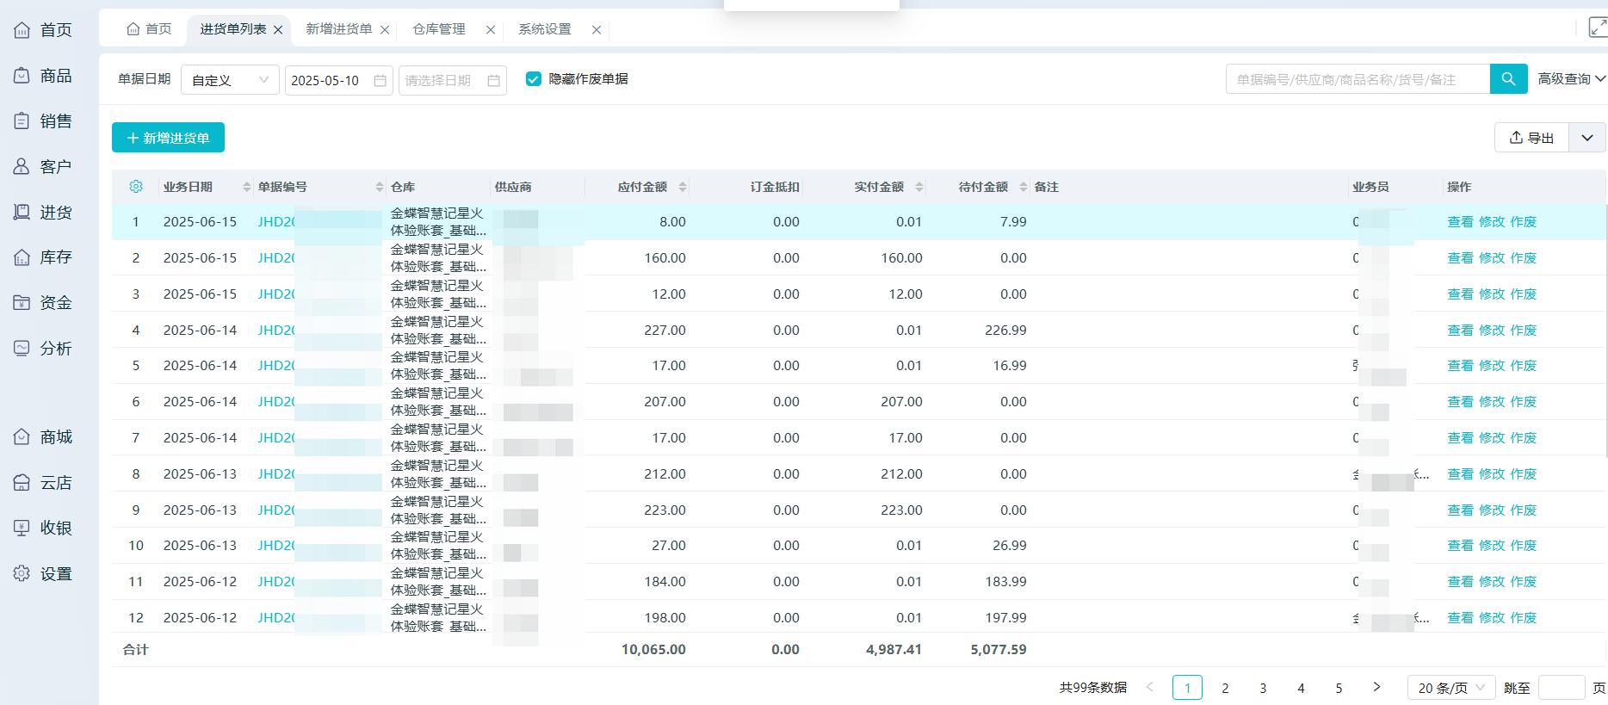Open 分析 module in sidebar
This screenshot has width=1608, height=705.
(x=43, y=349)
